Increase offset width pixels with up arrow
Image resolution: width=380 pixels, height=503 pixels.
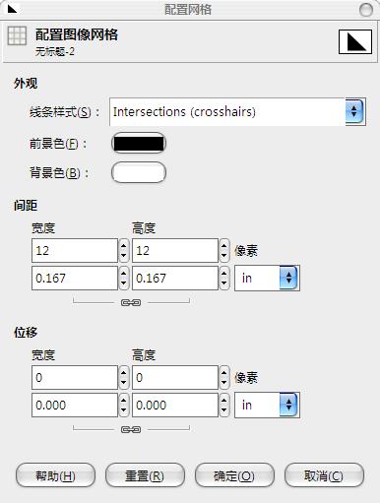[124, 372]
